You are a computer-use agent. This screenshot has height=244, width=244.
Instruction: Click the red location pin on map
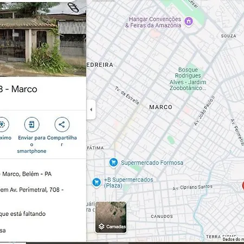pyautogui.click(x=243, y=186)
